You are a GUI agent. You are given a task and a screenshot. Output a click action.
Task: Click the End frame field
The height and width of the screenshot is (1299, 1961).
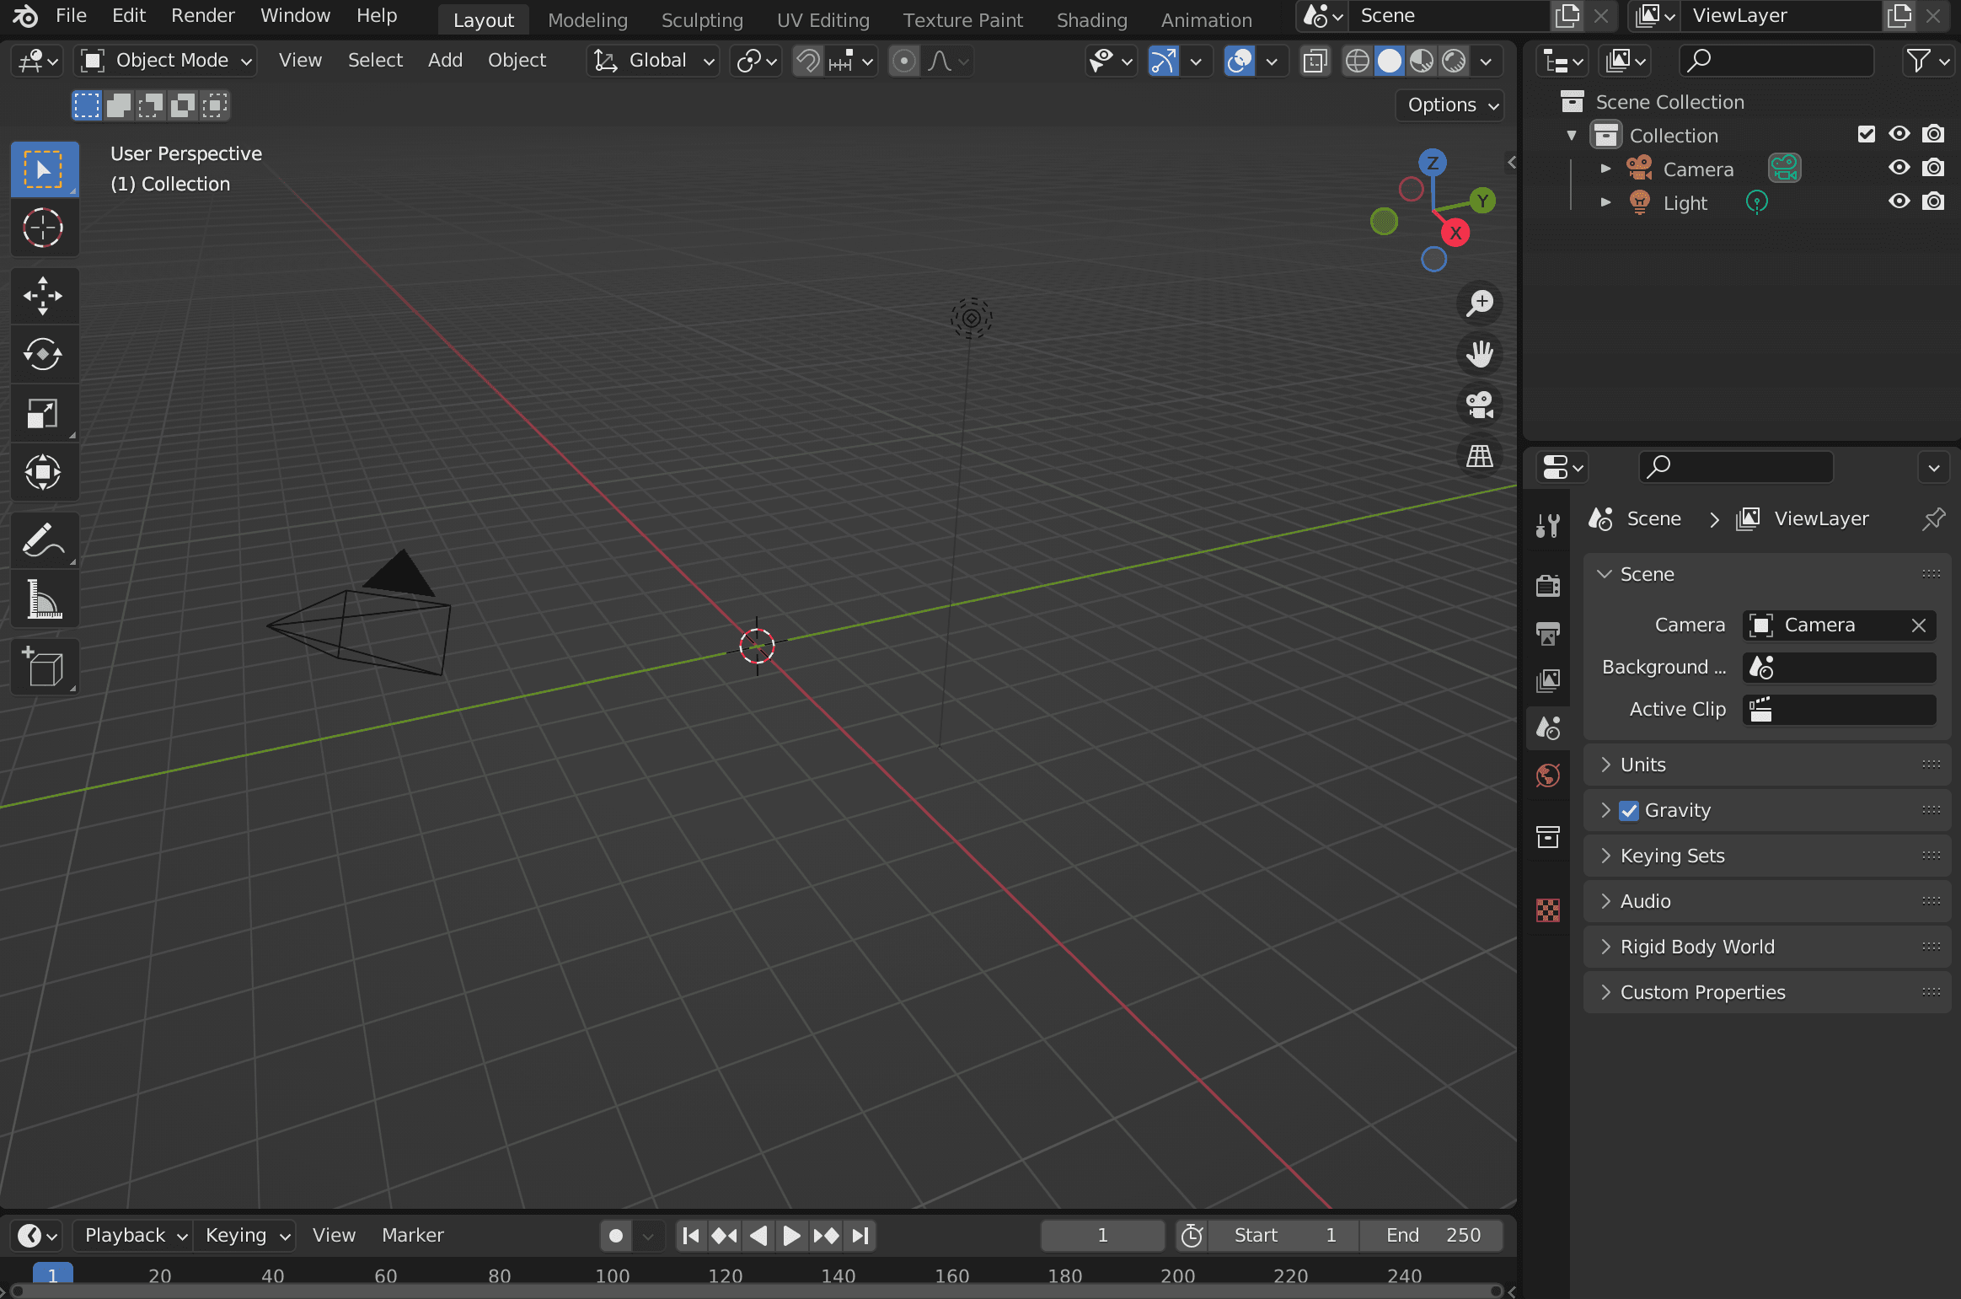[1432, 1236]
